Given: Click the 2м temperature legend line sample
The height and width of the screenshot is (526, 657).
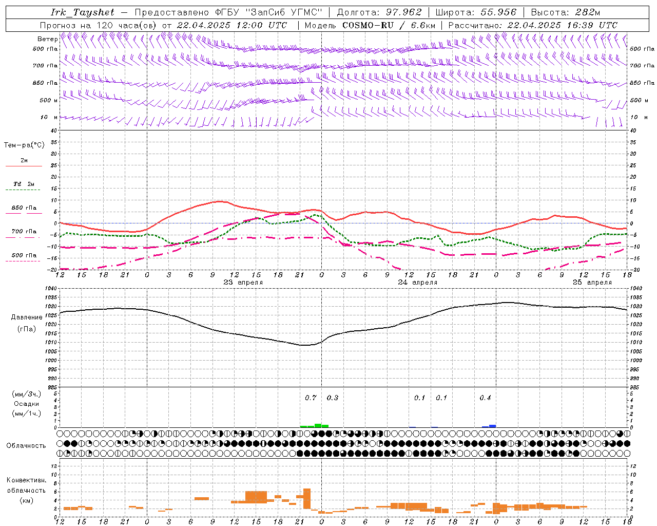Looking at the screenshot, I should click(24, 166).
